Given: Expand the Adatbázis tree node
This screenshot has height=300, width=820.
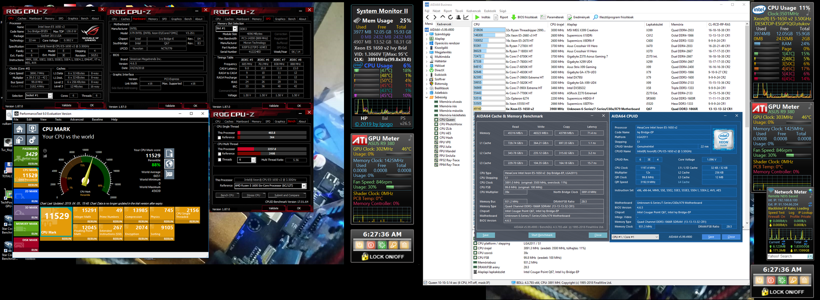Looking at the screenshot, I should pyautogui.click(x=427, y=93).
